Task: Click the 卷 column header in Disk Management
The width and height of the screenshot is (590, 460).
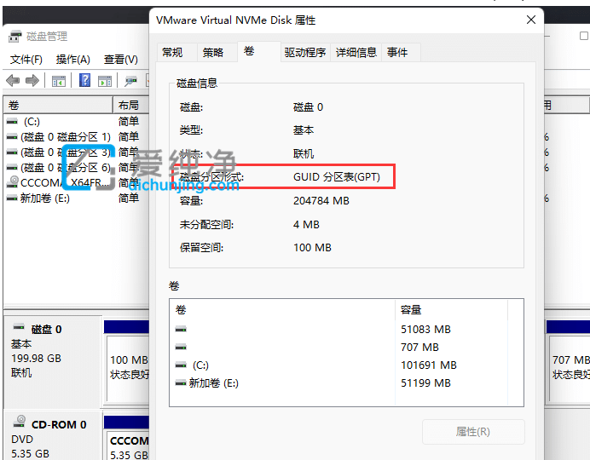Action: click(x=58, y=106)
